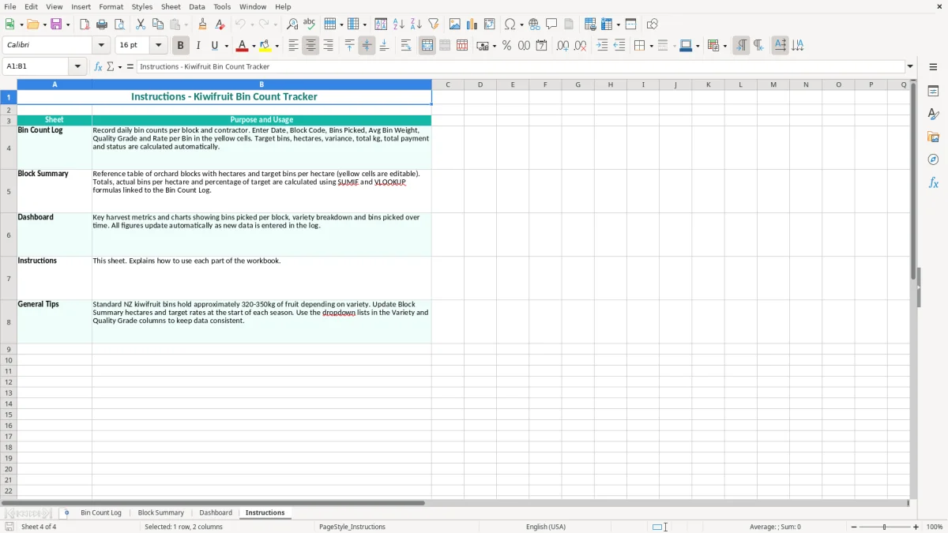Insert a hyperlink
948x533 pixels.
534,24
